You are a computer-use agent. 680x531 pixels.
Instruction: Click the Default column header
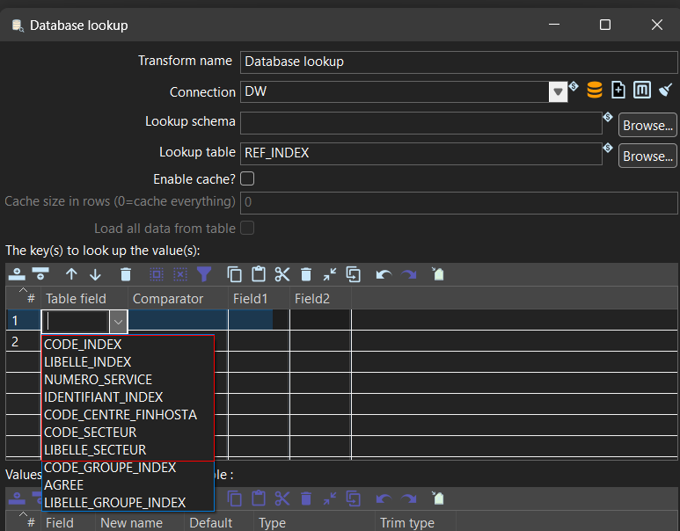click(x=219, y=523)
